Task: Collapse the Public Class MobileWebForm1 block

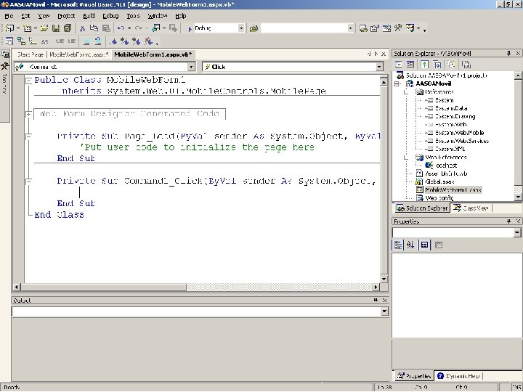Action: 28,81
